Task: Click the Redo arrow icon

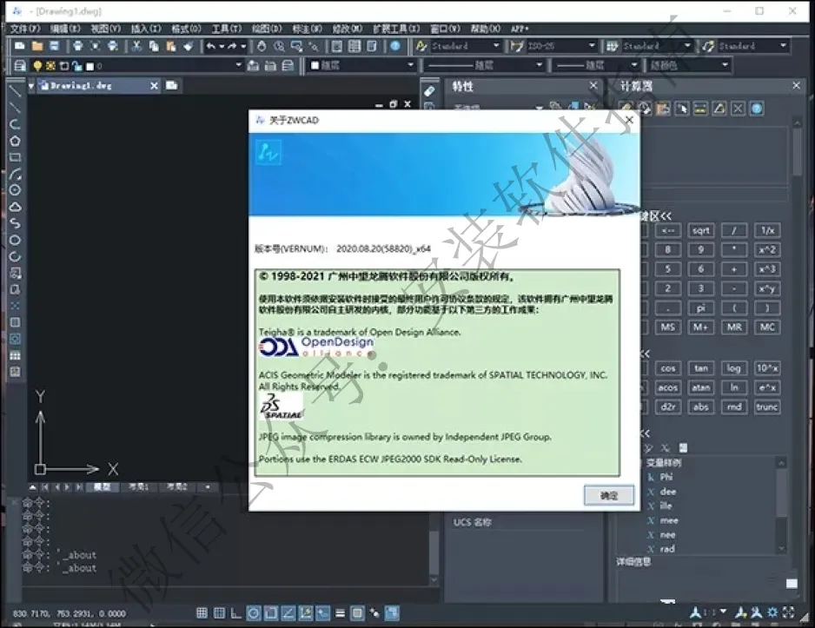Action: [x=232, y=46]
